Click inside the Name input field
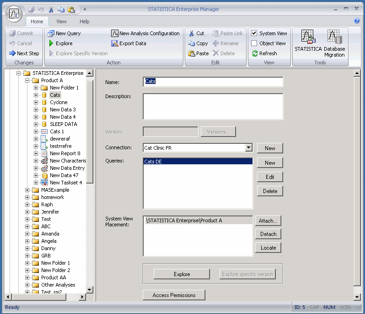The image size is (365, 314). 213,82
